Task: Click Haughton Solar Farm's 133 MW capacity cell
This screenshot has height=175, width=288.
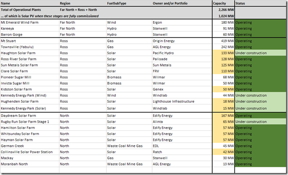Action: click(x=223, y=53)
